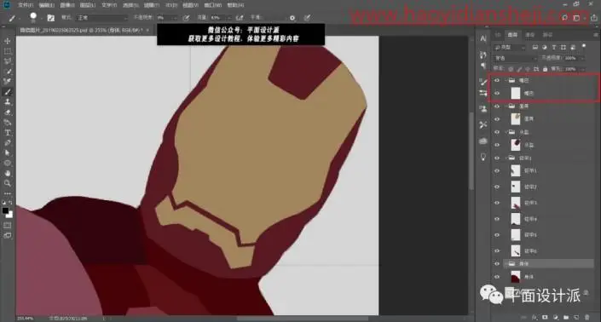Open the 文件 (File) menu

pyautogui.click(x=26, y=5)
